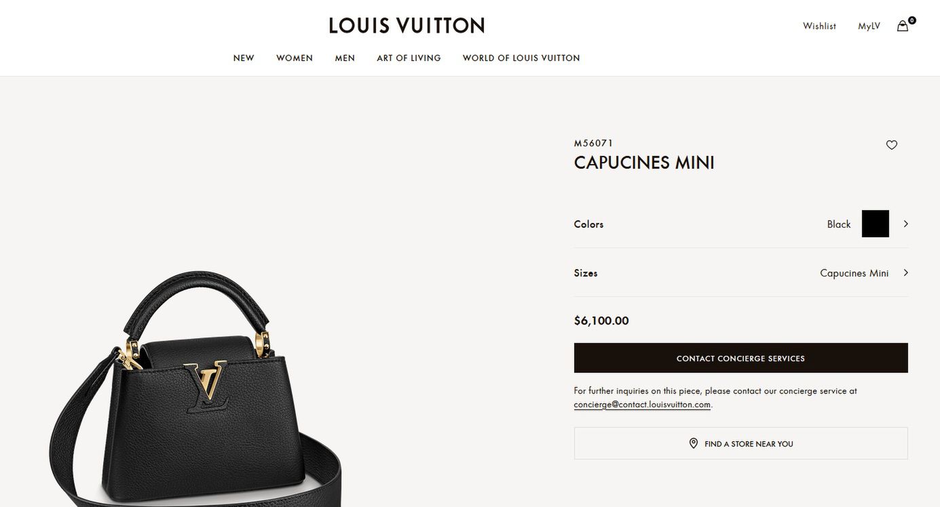Image resolution: width=940 pixels, height=507 pixels.
Task: Open the Capucines Mini size selector
Action: [x=740, y=272]
